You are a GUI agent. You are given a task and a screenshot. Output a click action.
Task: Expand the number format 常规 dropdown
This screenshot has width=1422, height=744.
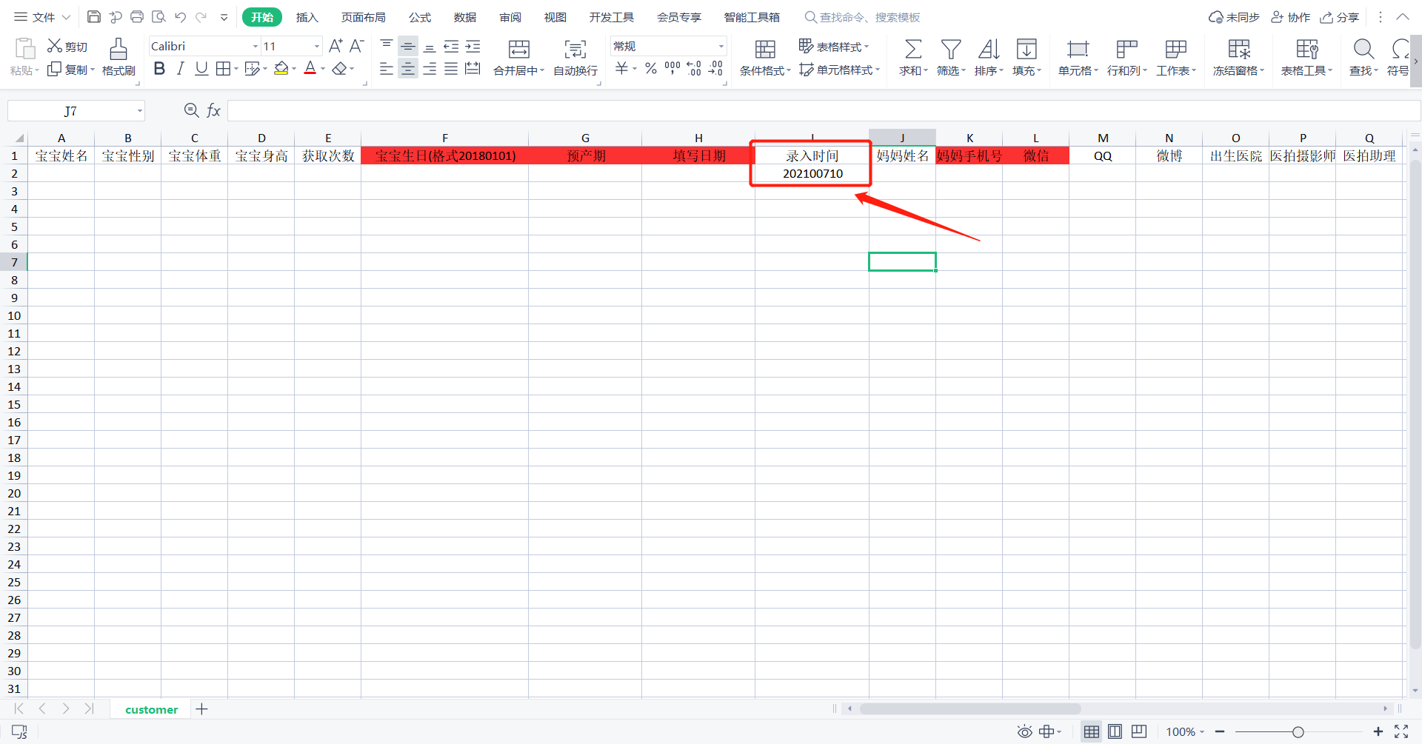click(x=721, y=47)
